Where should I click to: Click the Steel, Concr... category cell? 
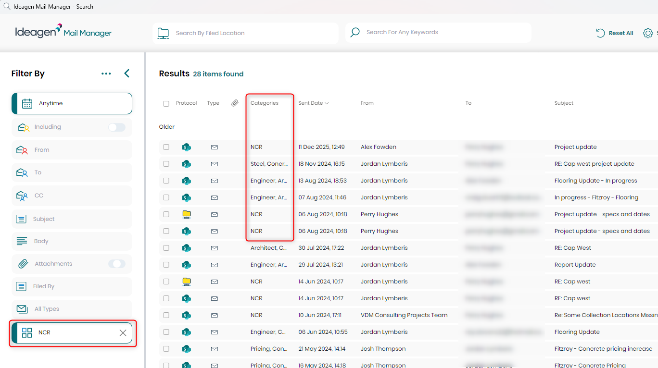pyautogui.click(x=269, y=164)
